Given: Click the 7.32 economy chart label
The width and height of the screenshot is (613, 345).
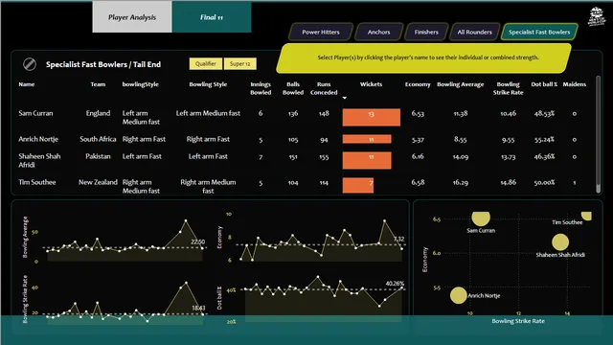Looking at the screenshot, I should point(398,239).
